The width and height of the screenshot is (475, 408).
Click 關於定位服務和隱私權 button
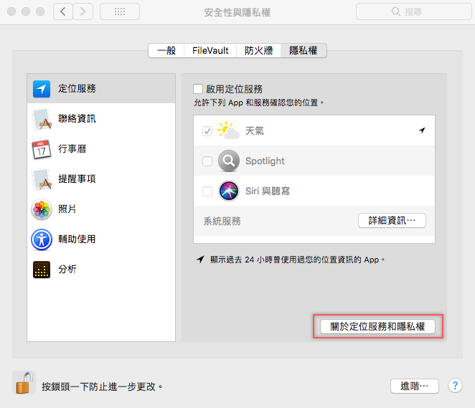pos(377,326)
